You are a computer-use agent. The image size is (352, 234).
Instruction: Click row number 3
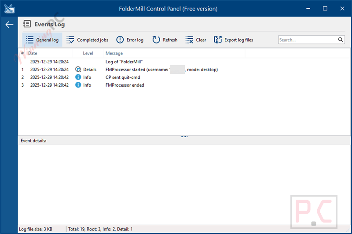(22, 85)
